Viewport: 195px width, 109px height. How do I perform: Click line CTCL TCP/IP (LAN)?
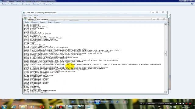pos(34,45)
